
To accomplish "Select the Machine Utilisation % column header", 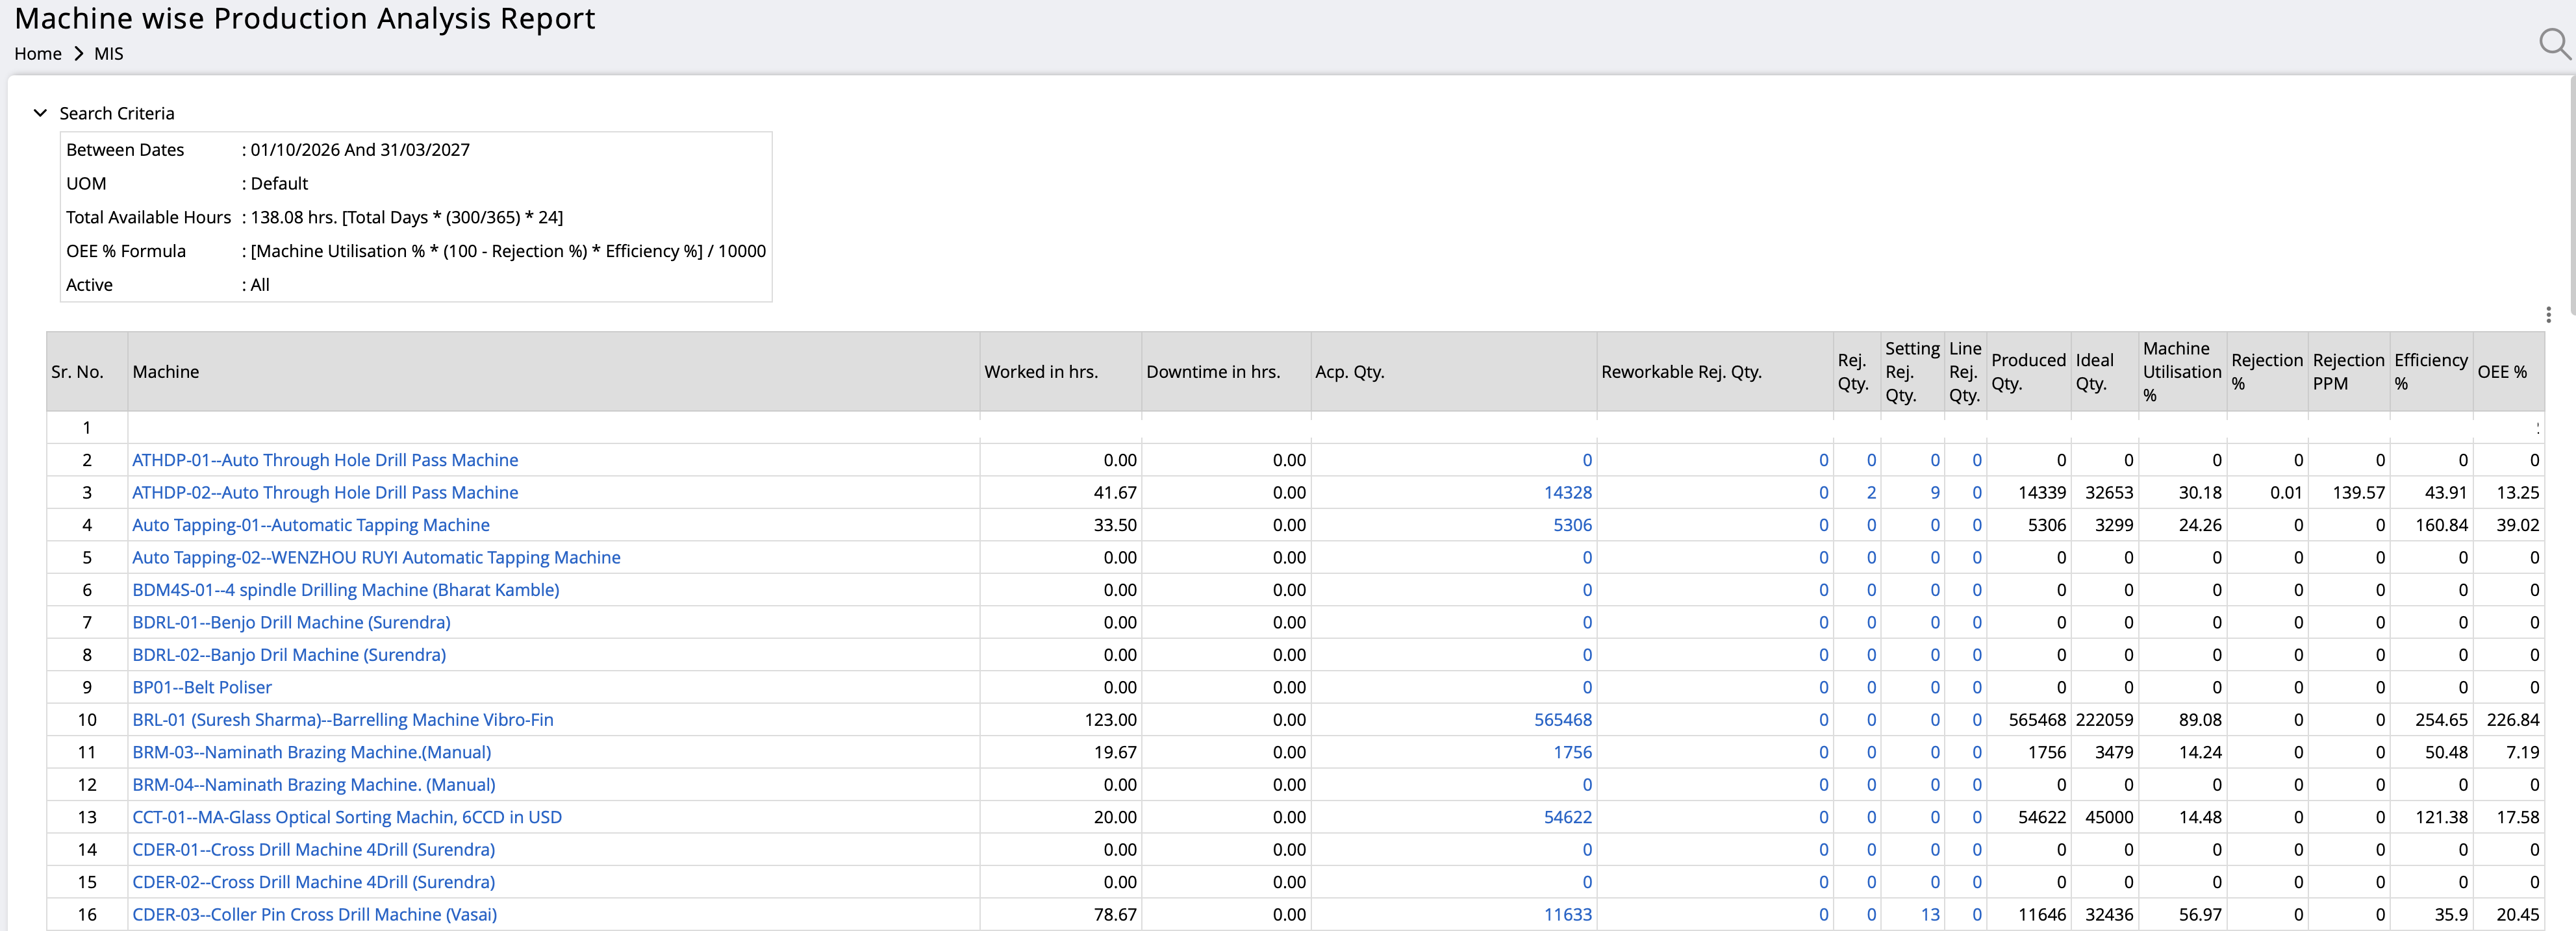I will coord(2182,372).
